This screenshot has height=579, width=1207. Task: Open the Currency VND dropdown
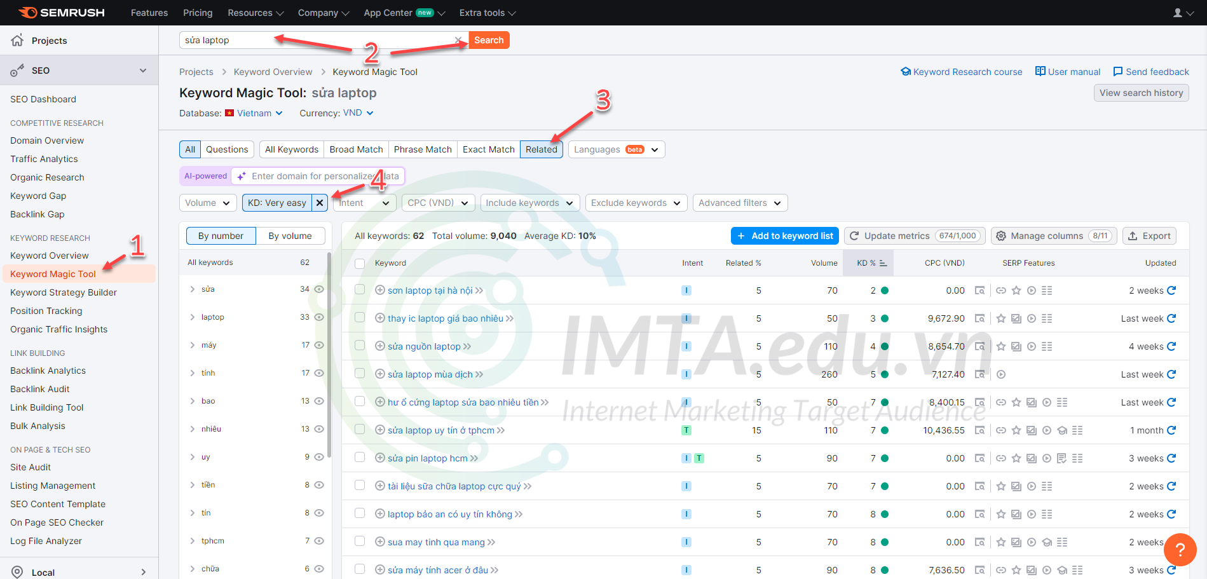click(x=358, y=113)
